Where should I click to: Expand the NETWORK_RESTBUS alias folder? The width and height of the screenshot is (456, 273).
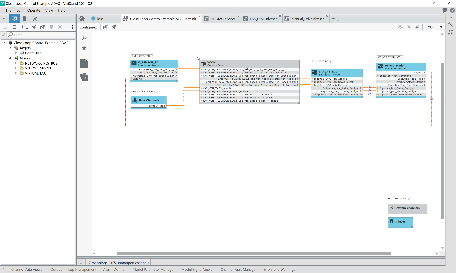point(16,63)
